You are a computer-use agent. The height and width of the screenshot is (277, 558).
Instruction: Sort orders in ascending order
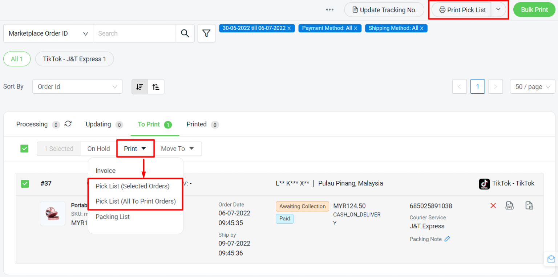coord(156,87)
